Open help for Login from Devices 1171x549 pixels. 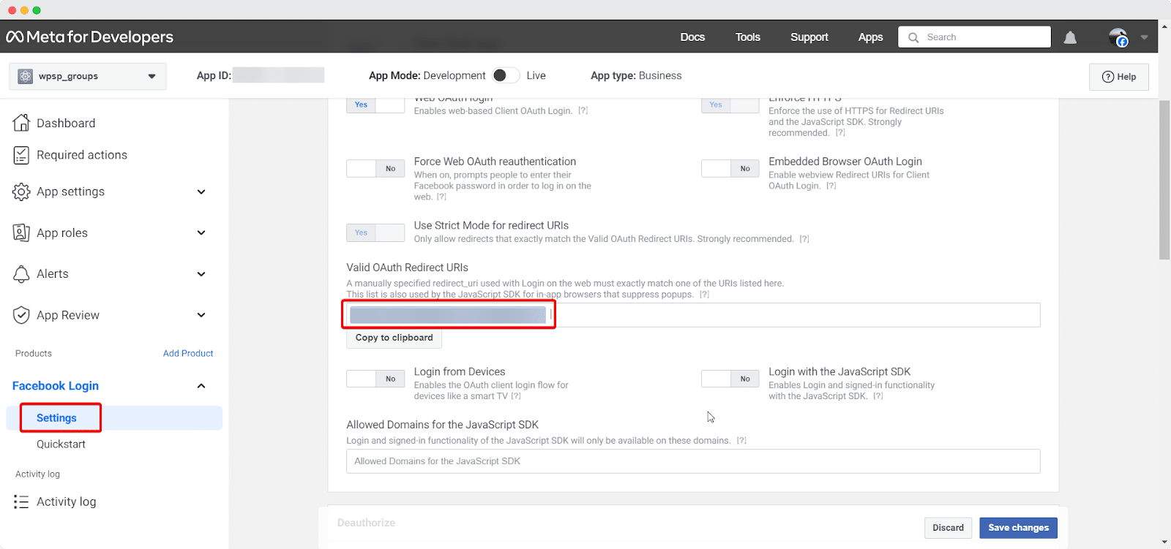[x=516, y=396]
